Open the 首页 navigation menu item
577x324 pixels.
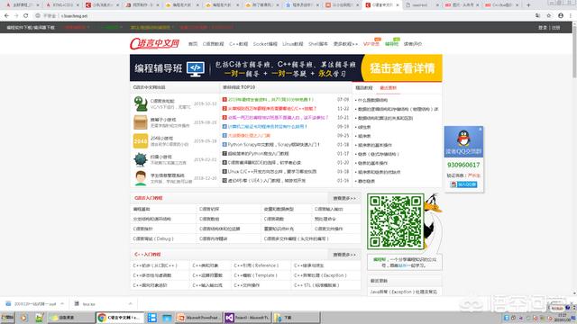(x=193, y=44)
